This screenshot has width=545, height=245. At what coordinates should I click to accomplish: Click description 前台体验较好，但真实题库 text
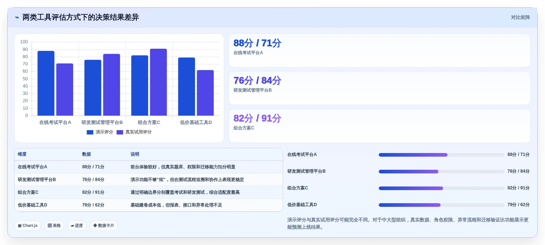183,167
